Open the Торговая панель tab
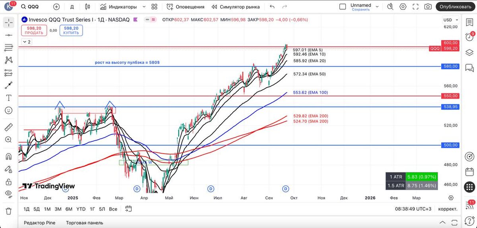The height and width of the screenshot is (228, 477). pos(84,223)
